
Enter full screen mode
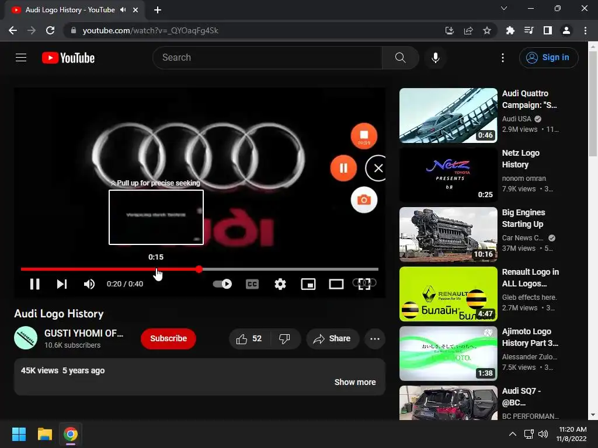pos(364,284)
